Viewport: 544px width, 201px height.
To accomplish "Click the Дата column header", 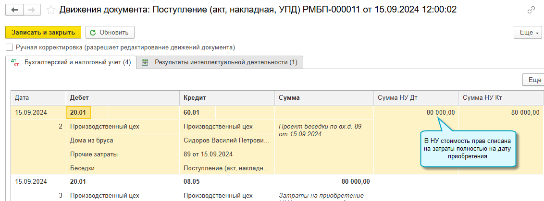I will pos(23,97).
